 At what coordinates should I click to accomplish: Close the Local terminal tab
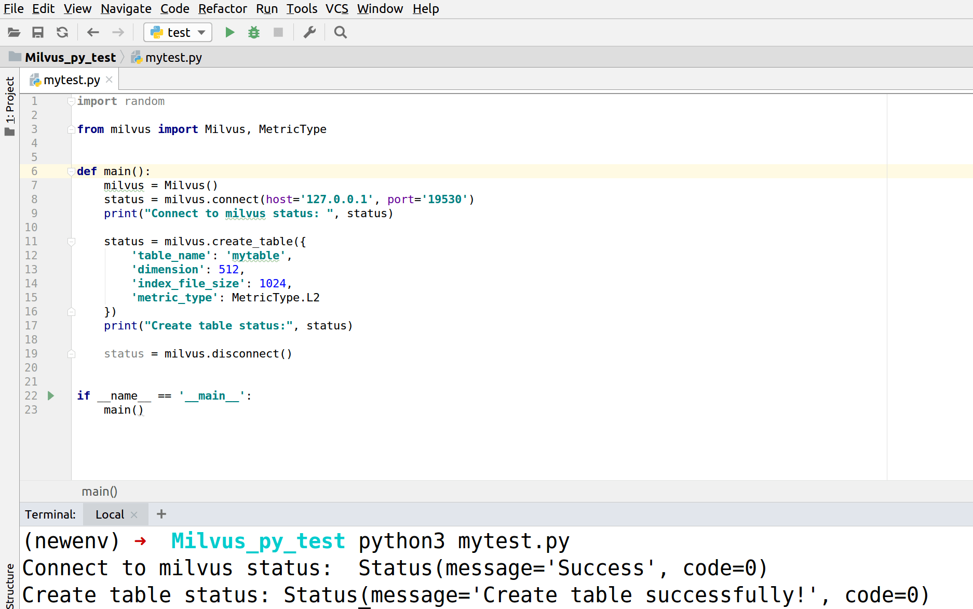pos(134,514)
